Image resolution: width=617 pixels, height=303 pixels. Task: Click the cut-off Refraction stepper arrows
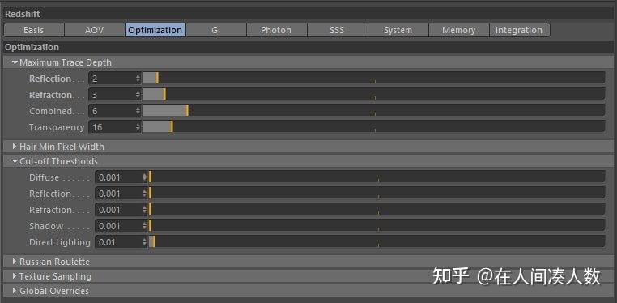(x=144, y=209)
